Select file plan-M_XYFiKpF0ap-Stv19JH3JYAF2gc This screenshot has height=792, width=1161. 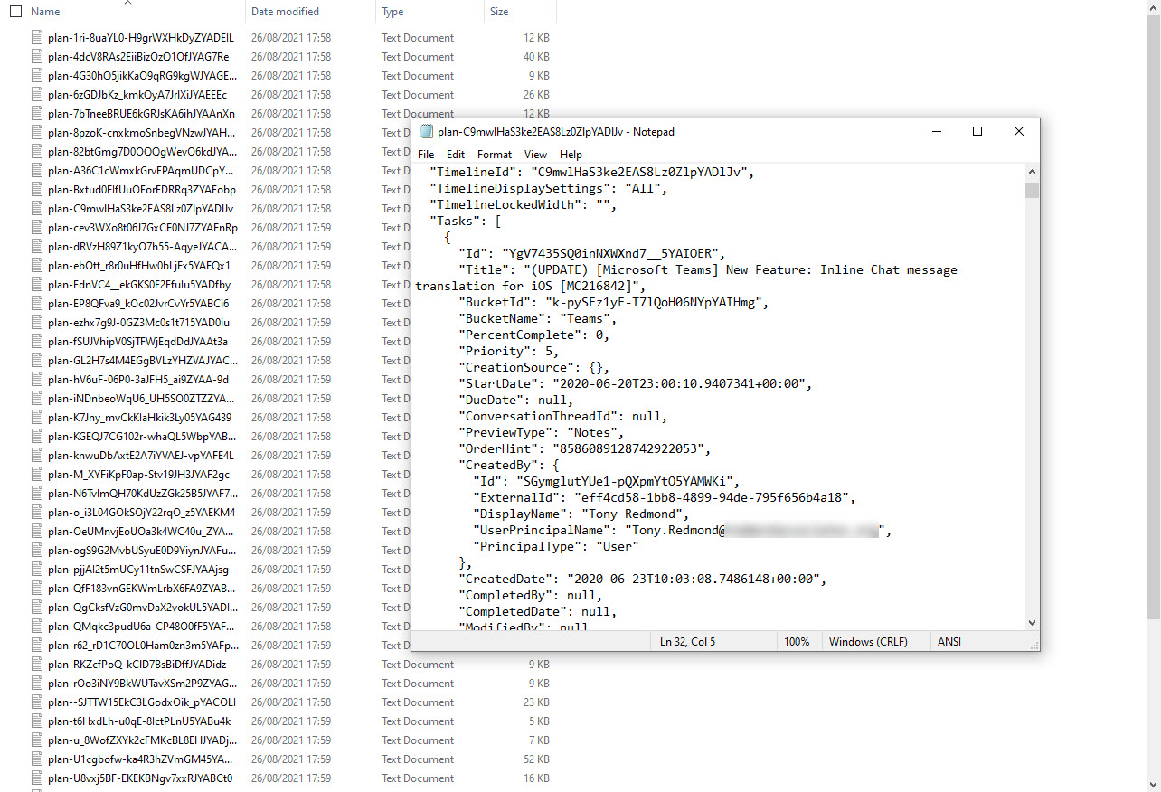[x=138, y=475]
